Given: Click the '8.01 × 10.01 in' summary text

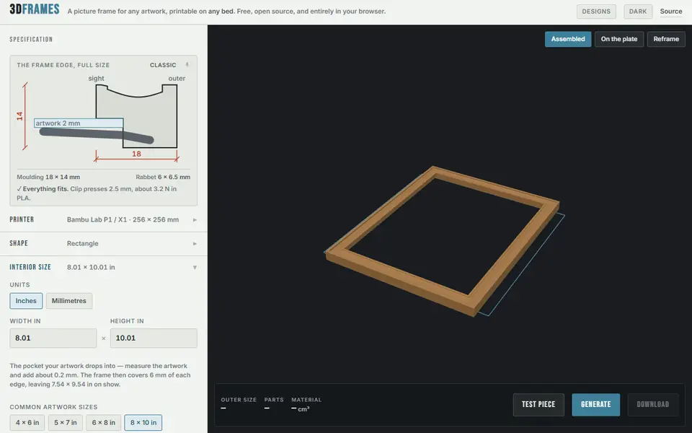Looking at the screenshot, I should coord(91,267).
